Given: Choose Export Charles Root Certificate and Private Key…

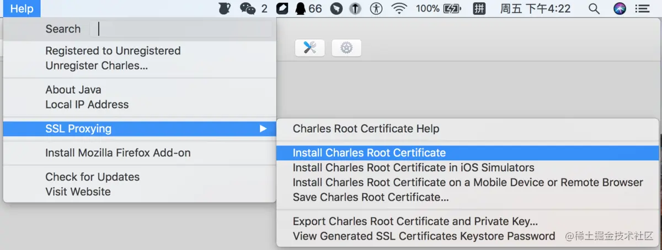Looking at the screenshot, I should pyautogui.click(x=468, y=221).
